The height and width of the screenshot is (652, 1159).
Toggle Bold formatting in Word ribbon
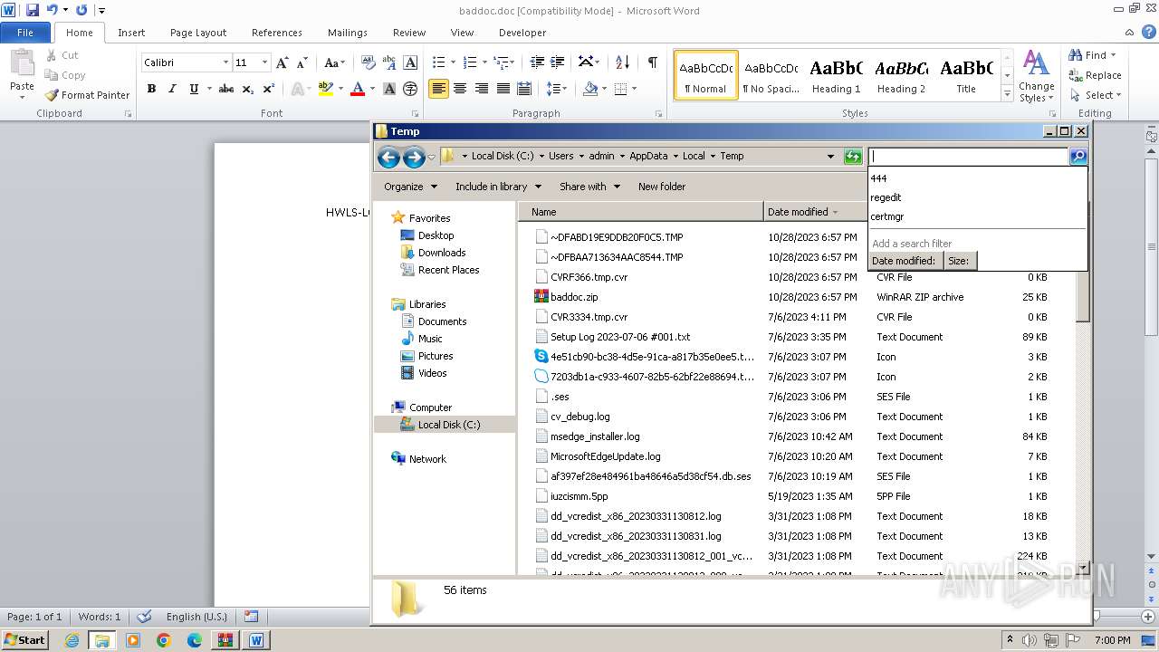tap(151, 89)
